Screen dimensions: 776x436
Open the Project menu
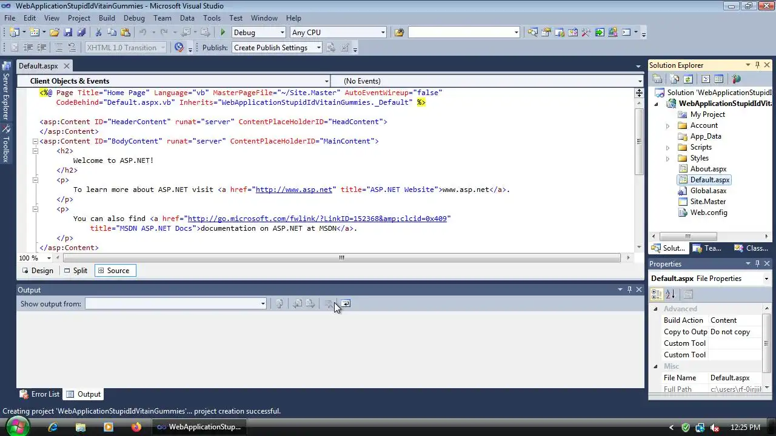tap(79, 18)
